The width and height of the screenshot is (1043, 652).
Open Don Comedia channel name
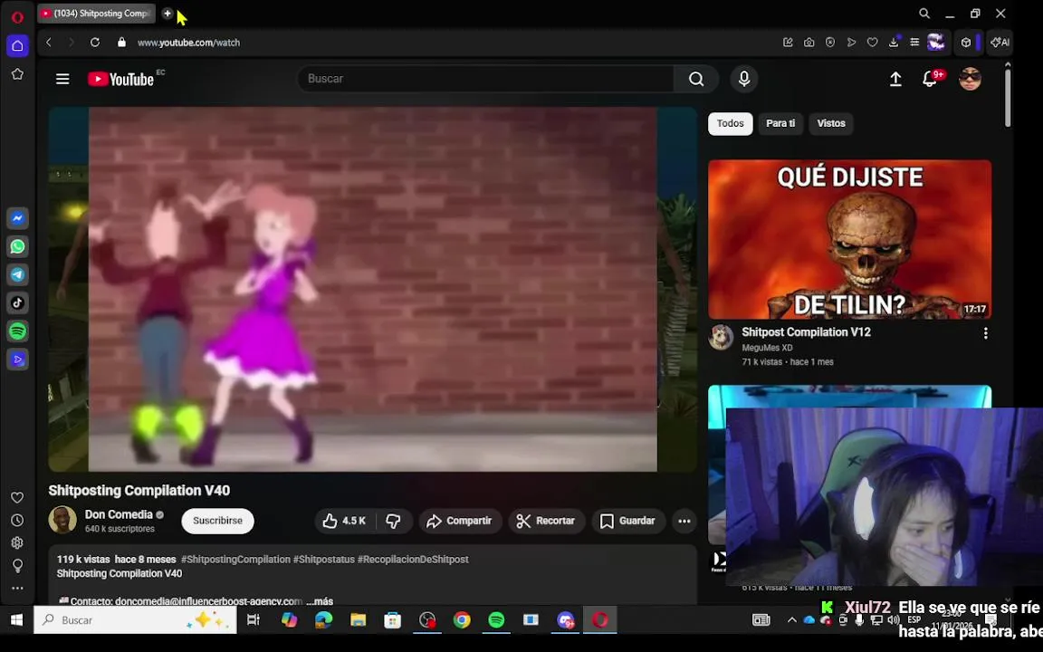tap(119, 514)
